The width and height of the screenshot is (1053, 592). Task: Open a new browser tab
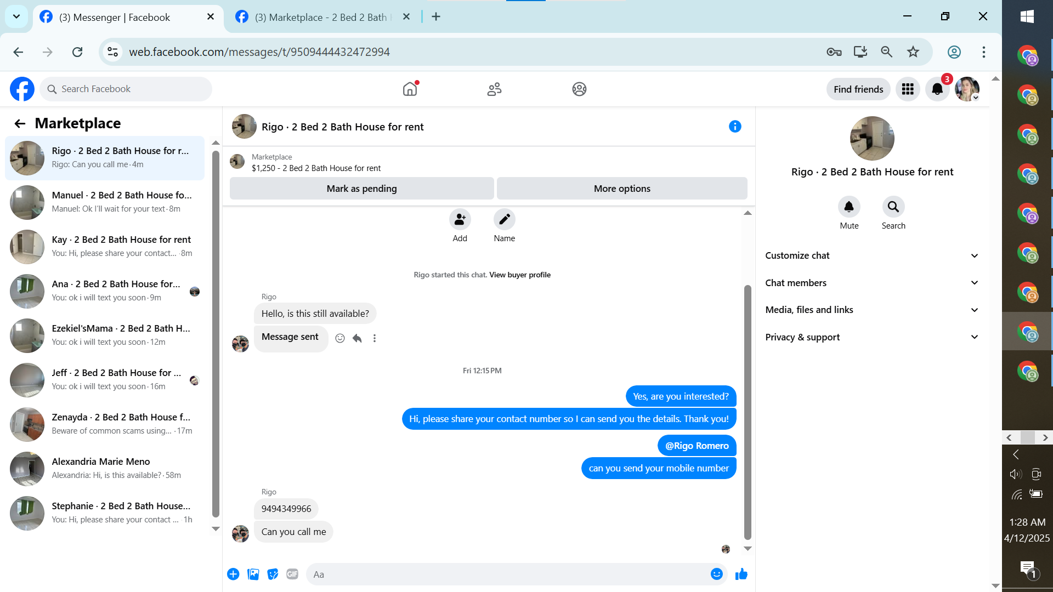point(436,17)
